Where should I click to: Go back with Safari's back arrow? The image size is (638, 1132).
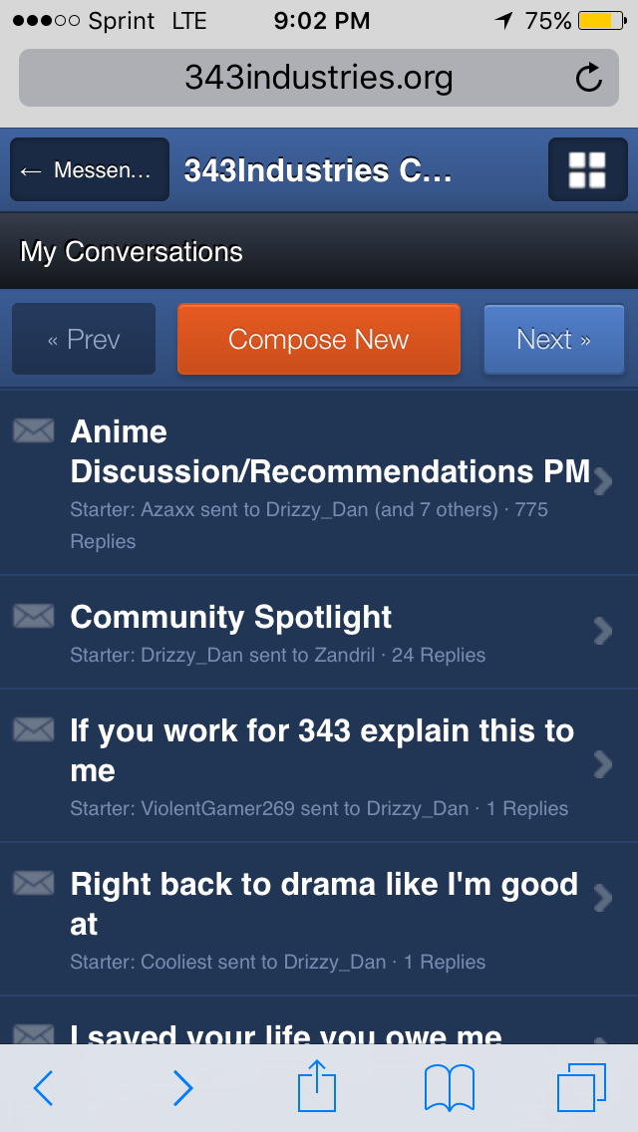[44, 1088]
